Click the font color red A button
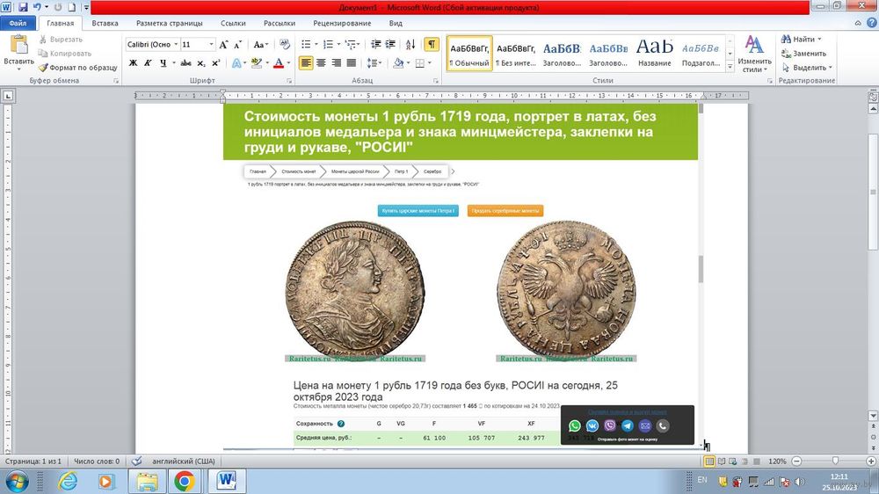879x494 pixels. 279,62
